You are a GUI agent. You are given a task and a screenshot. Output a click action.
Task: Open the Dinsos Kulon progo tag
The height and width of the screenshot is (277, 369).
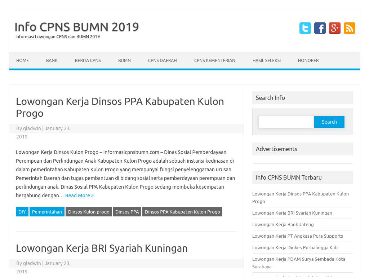click(x=89, y=212)
